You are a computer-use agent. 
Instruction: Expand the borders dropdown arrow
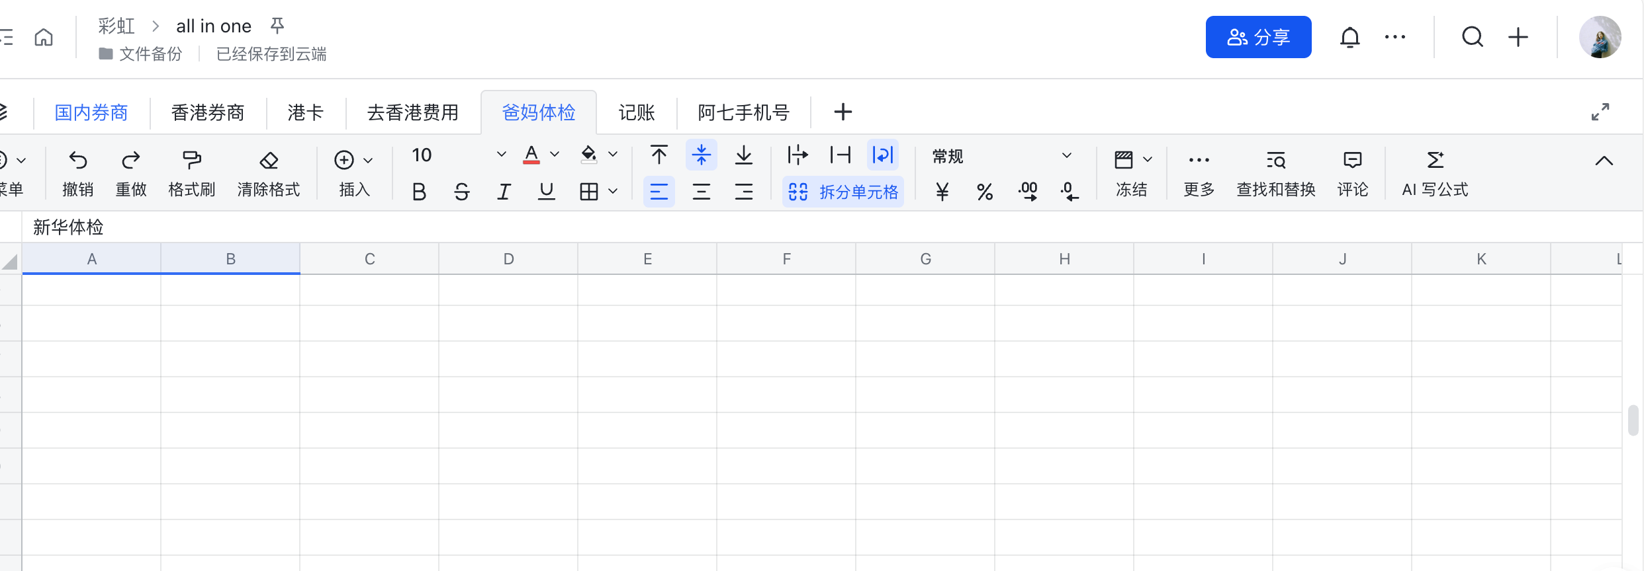(613, 192)
